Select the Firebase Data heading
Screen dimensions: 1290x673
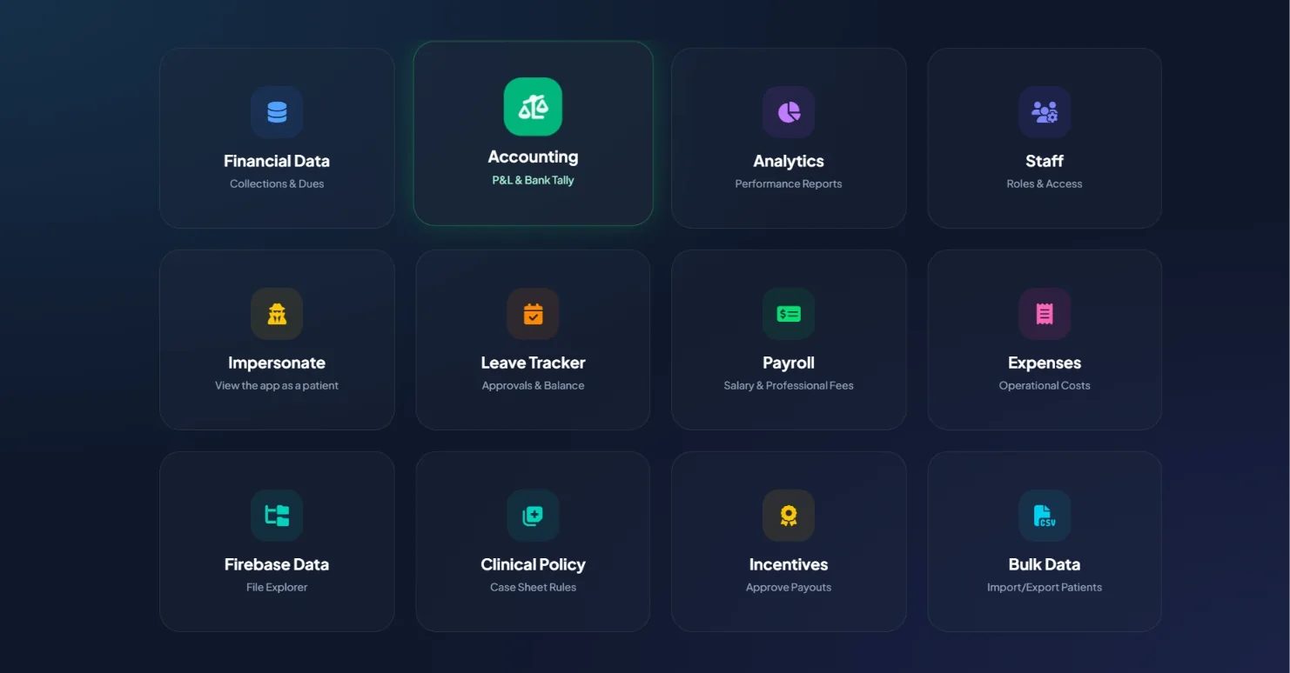point(277,564)
